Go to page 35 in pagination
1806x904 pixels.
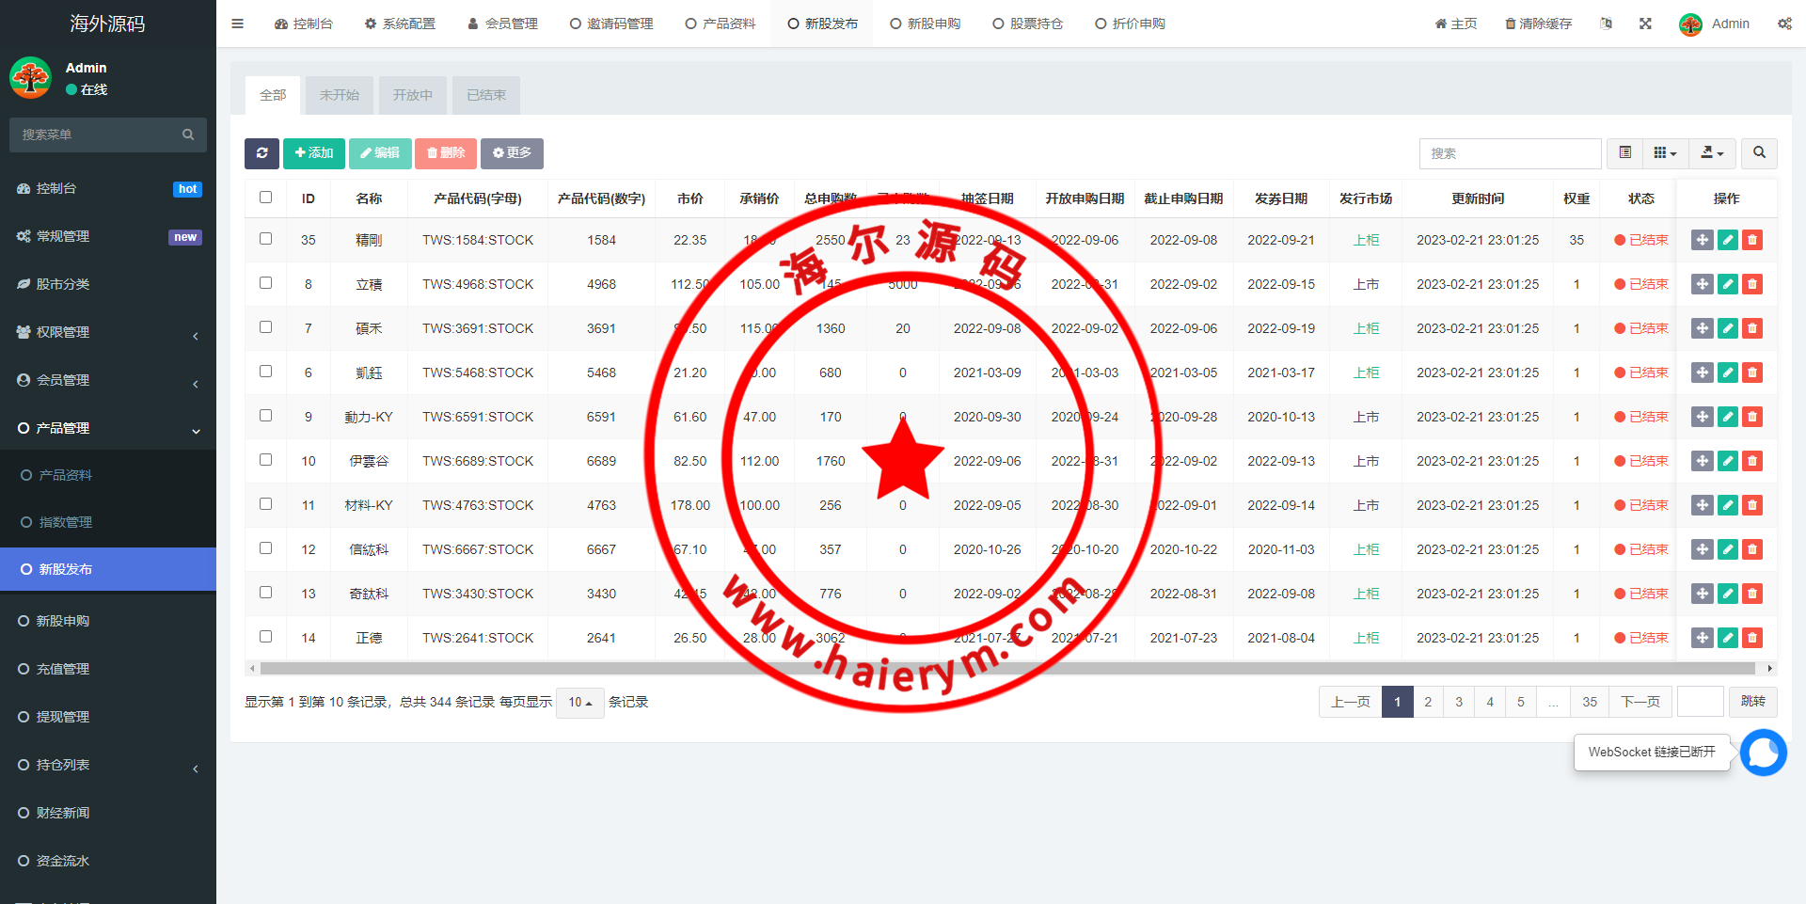click(x=1590, y=702)
